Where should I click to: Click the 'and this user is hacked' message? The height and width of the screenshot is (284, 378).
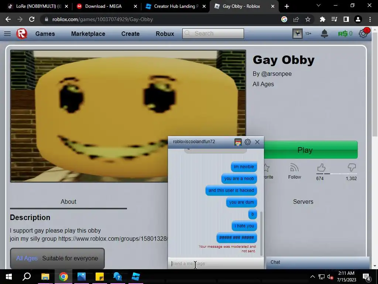point(231,190)
